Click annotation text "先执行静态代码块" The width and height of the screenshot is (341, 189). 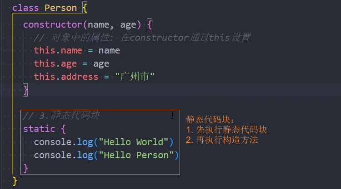(231, 130)
